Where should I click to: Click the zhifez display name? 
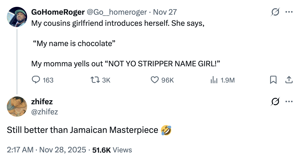tap(42, 102)
